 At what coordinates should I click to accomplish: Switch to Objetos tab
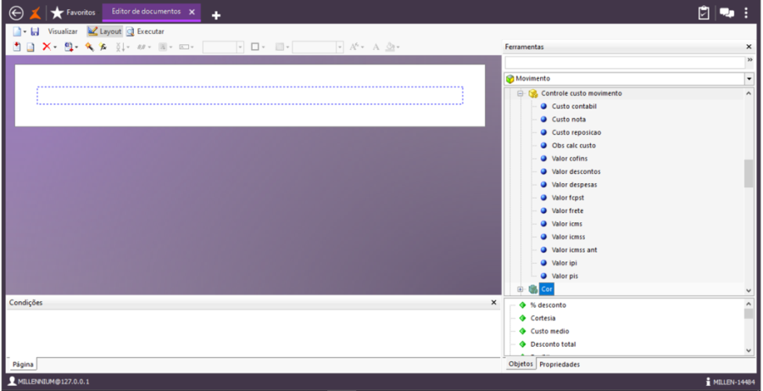pos(521,364)
